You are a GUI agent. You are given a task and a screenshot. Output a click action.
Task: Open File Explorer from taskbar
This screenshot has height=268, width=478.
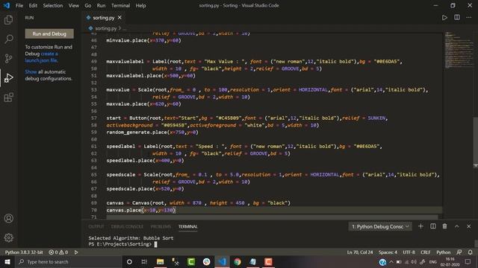(160, 262)
